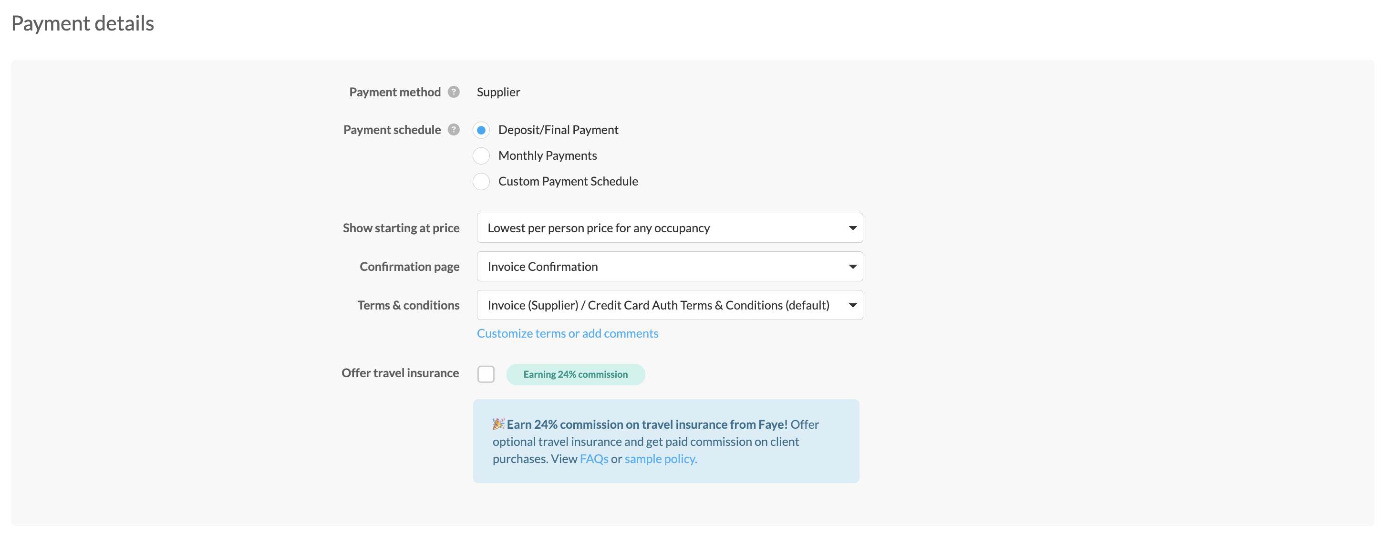The image size is (1387, 537).
Task: Select Custom Payment Schedule radio option
Action: pyautogui.click(x=481, y=182)
